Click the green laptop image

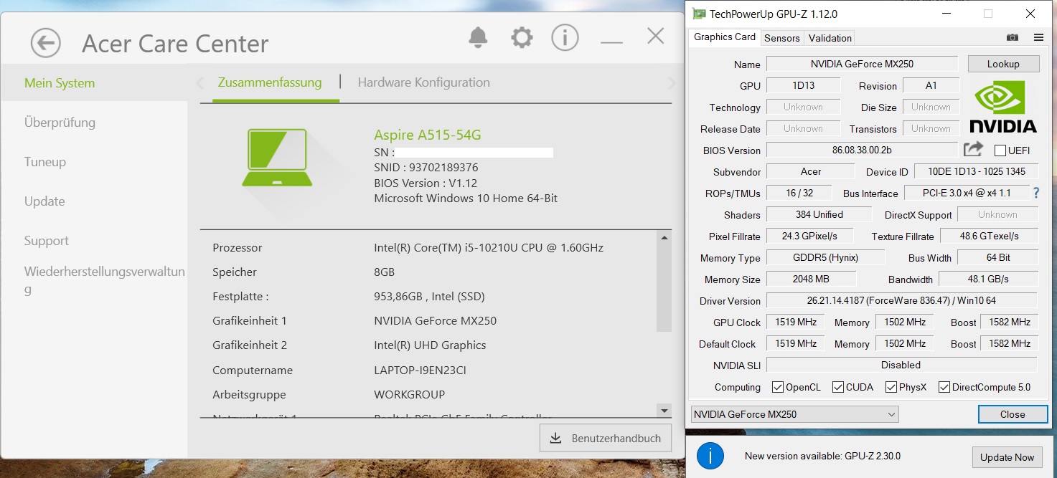pyautogui.click(x=277, y=157)
